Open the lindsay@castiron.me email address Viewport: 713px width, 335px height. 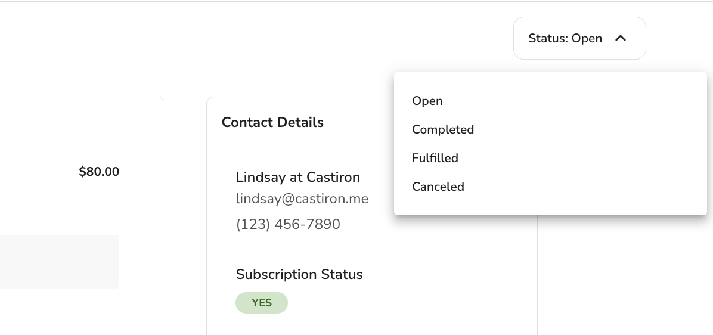302,198
